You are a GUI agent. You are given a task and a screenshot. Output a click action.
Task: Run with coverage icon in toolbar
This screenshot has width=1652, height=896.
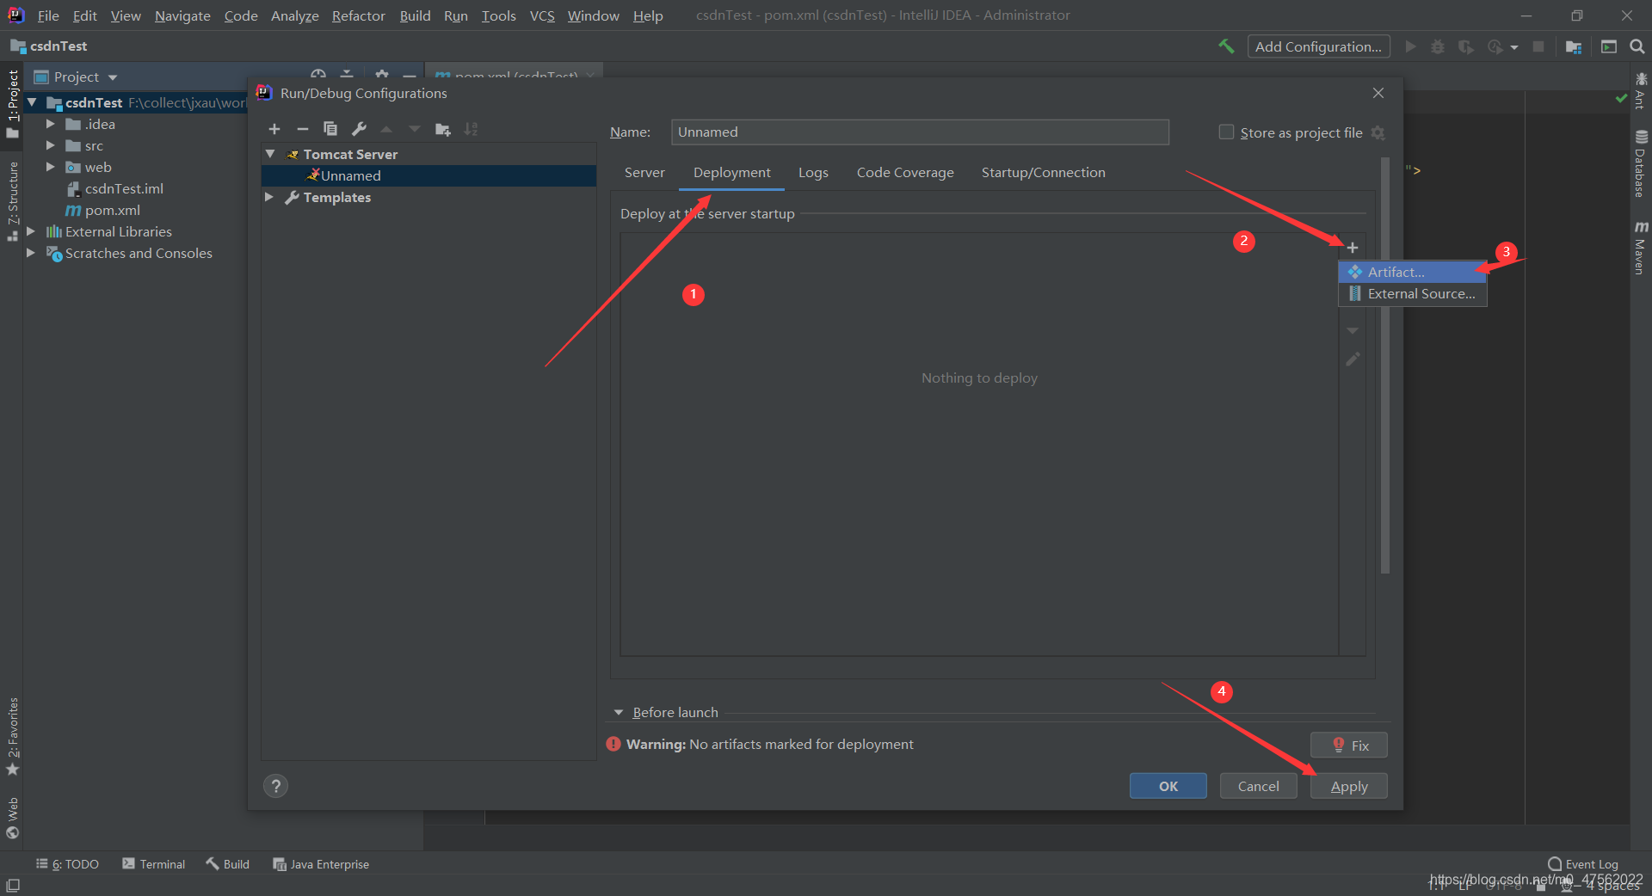(1465, 46)
